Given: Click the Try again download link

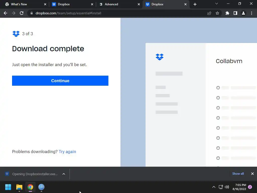Looking at the screenshot, I should 67,152.
